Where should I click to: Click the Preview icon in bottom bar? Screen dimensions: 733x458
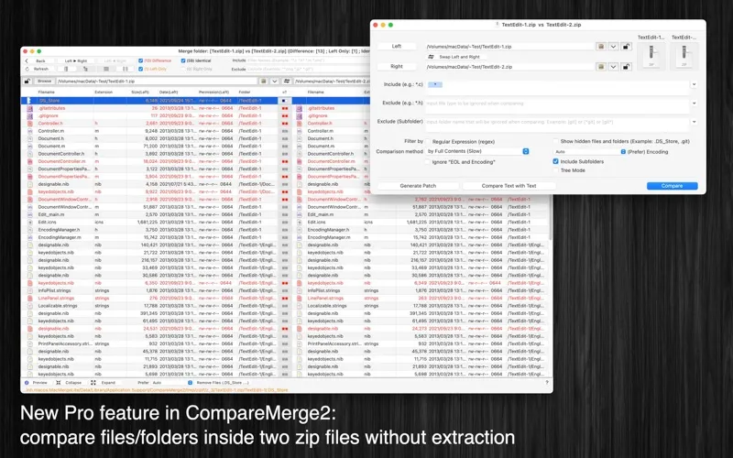(x=27, y=382)
